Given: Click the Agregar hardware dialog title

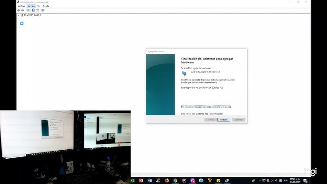Looking at the screenshot, I should [156, 51].
